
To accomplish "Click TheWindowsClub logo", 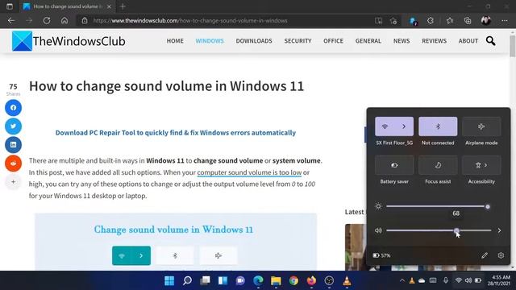I will pyautogui.click(x=69, y=41).
